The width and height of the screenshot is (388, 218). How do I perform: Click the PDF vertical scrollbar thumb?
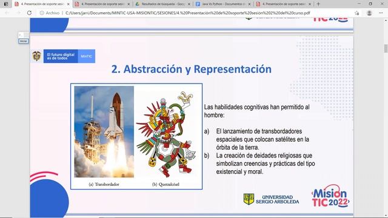coord(386,48)
